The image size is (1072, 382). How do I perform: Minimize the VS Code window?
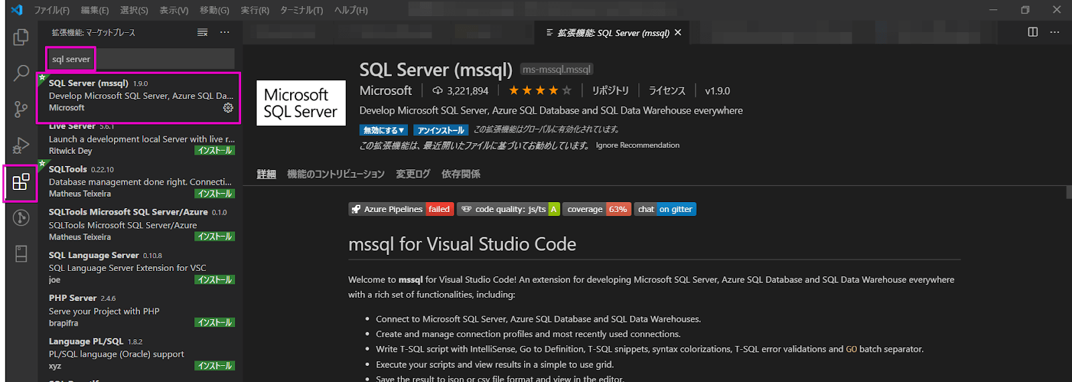pyautogui.click(x=993, y=10)
